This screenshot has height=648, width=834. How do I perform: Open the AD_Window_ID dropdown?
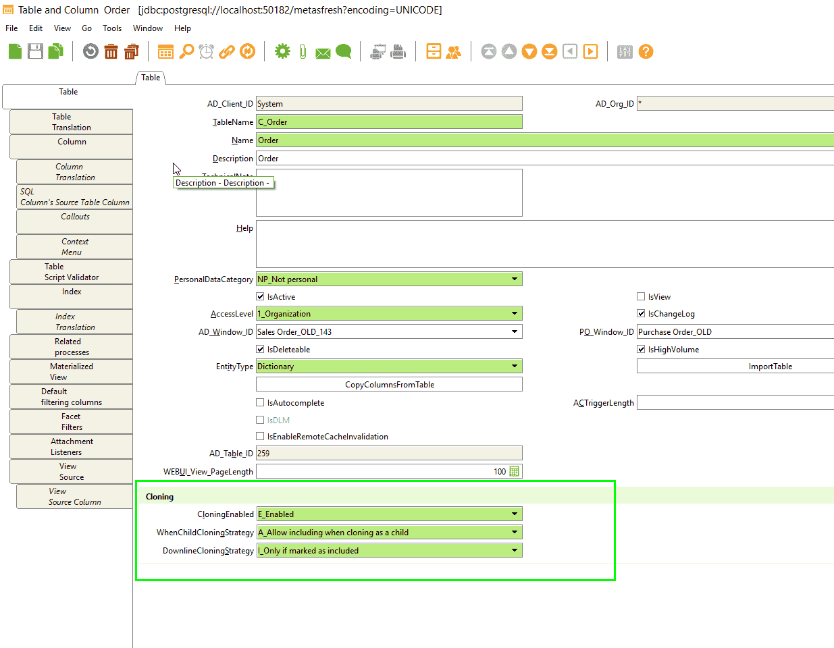tap(515, 331)
